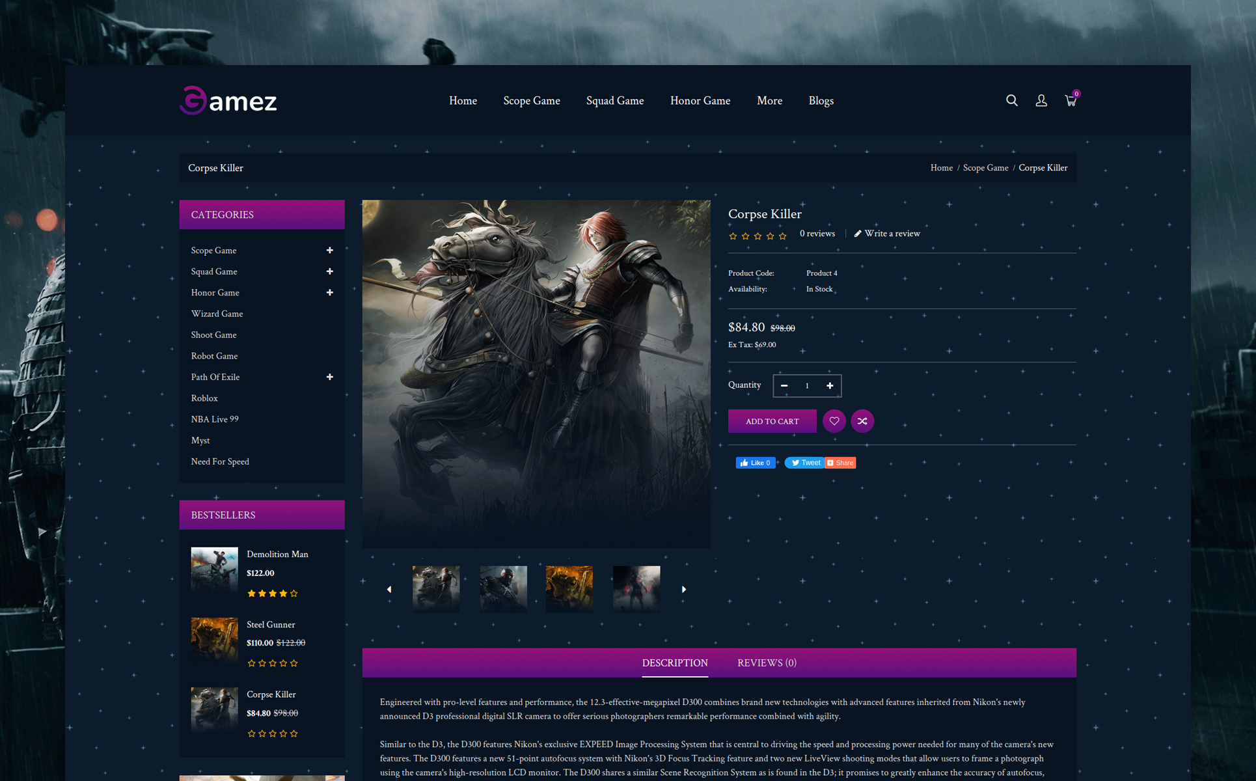Go to Home in the breadcrumb
The image size is (1256, 781).
[941, 168]
